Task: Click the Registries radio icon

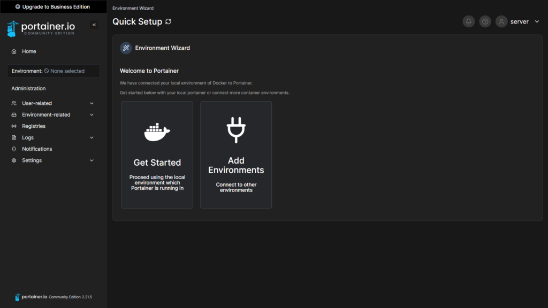Action: point(14,126)
